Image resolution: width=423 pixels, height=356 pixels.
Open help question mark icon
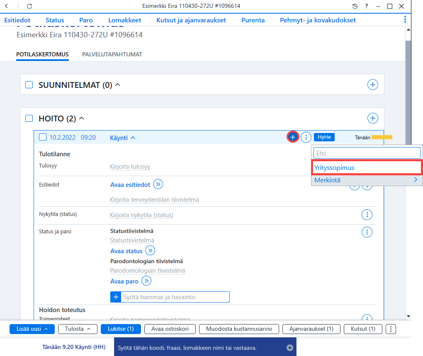tap(366, 6)
